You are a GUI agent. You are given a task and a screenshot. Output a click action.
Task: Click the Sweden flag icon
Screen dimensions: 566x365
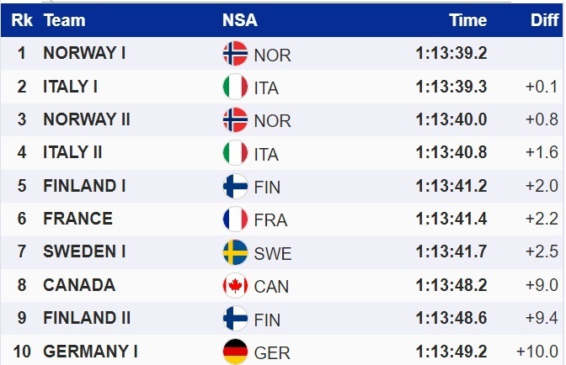(235, 252)
